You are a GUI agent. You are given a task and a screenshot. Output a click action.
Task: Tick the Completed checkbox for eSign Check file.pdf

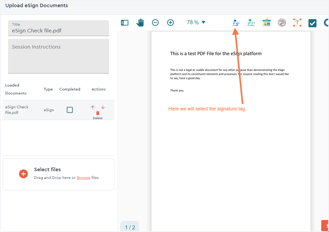(70, 110)
